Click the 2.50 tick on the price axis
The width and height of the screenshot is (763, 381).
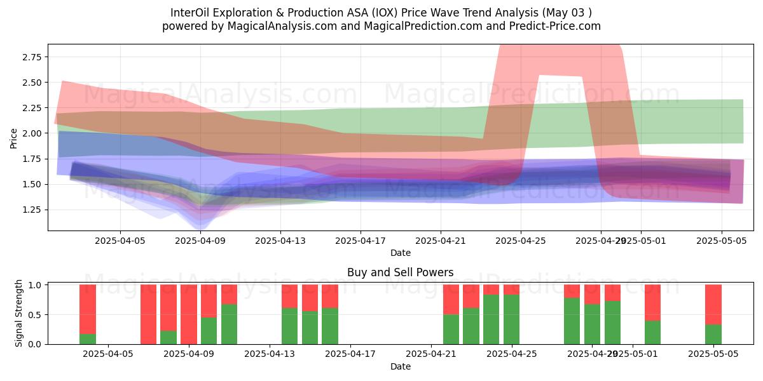pyautogui.click(x=32, y=83)
